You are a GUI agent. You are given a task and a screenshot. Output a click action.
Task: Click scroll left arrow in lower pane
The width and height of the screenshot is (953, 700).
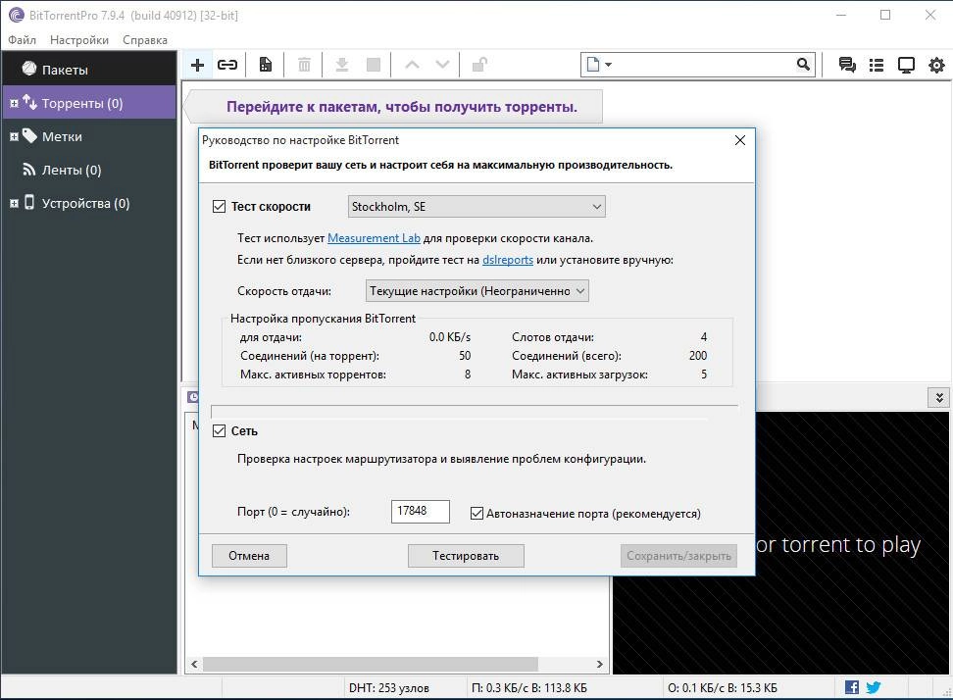[x=194, y=664]
